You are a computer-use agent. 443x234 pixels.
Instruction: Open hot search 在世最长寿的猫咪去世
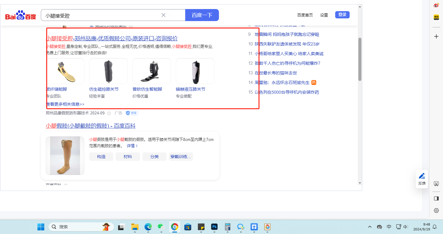[x=276, y=73]
